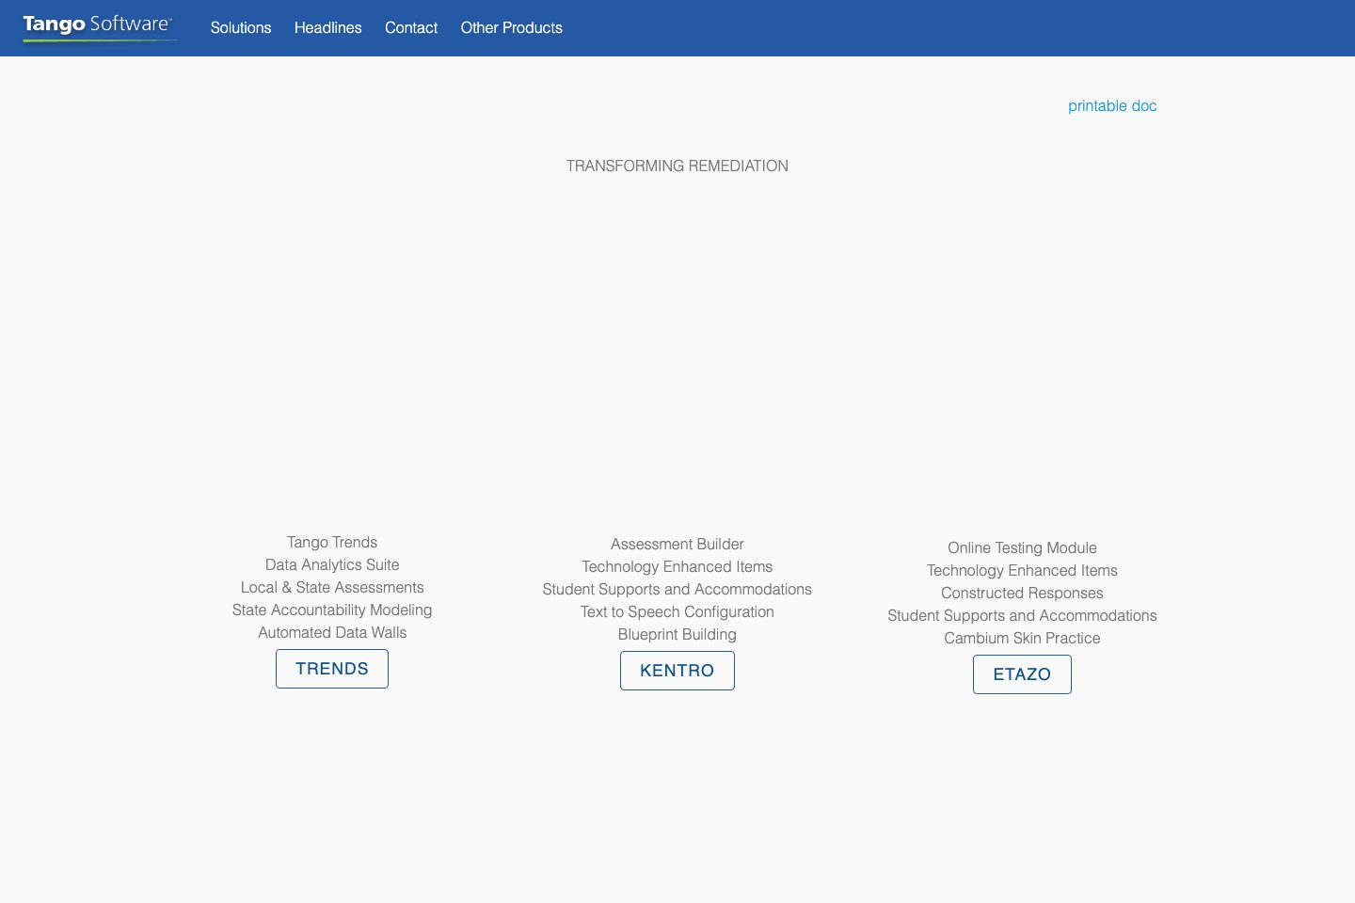
Task: Click the Tango Trends text
Action: click(x=332, y=543)
